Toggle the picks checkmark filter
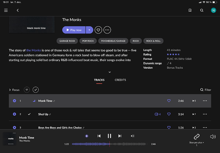This screenshot has height=153, width=220. point(36,90)
